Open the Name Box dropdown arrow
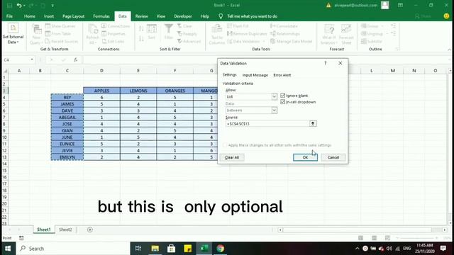The image size is (454, 255). point(31,59)
